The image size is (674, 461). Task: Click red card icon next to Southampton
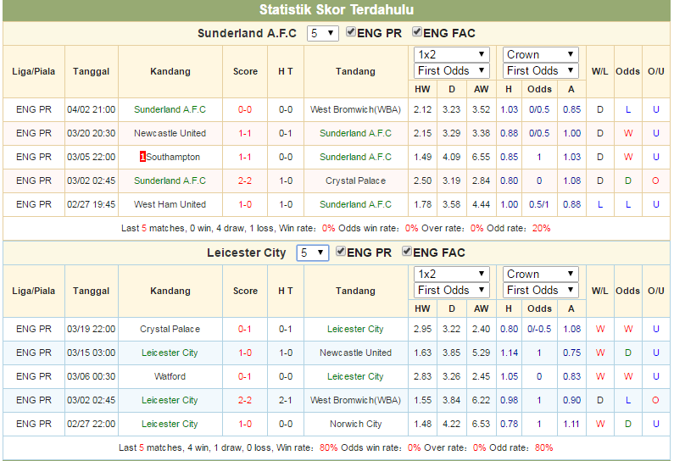[x=142, y=157]
